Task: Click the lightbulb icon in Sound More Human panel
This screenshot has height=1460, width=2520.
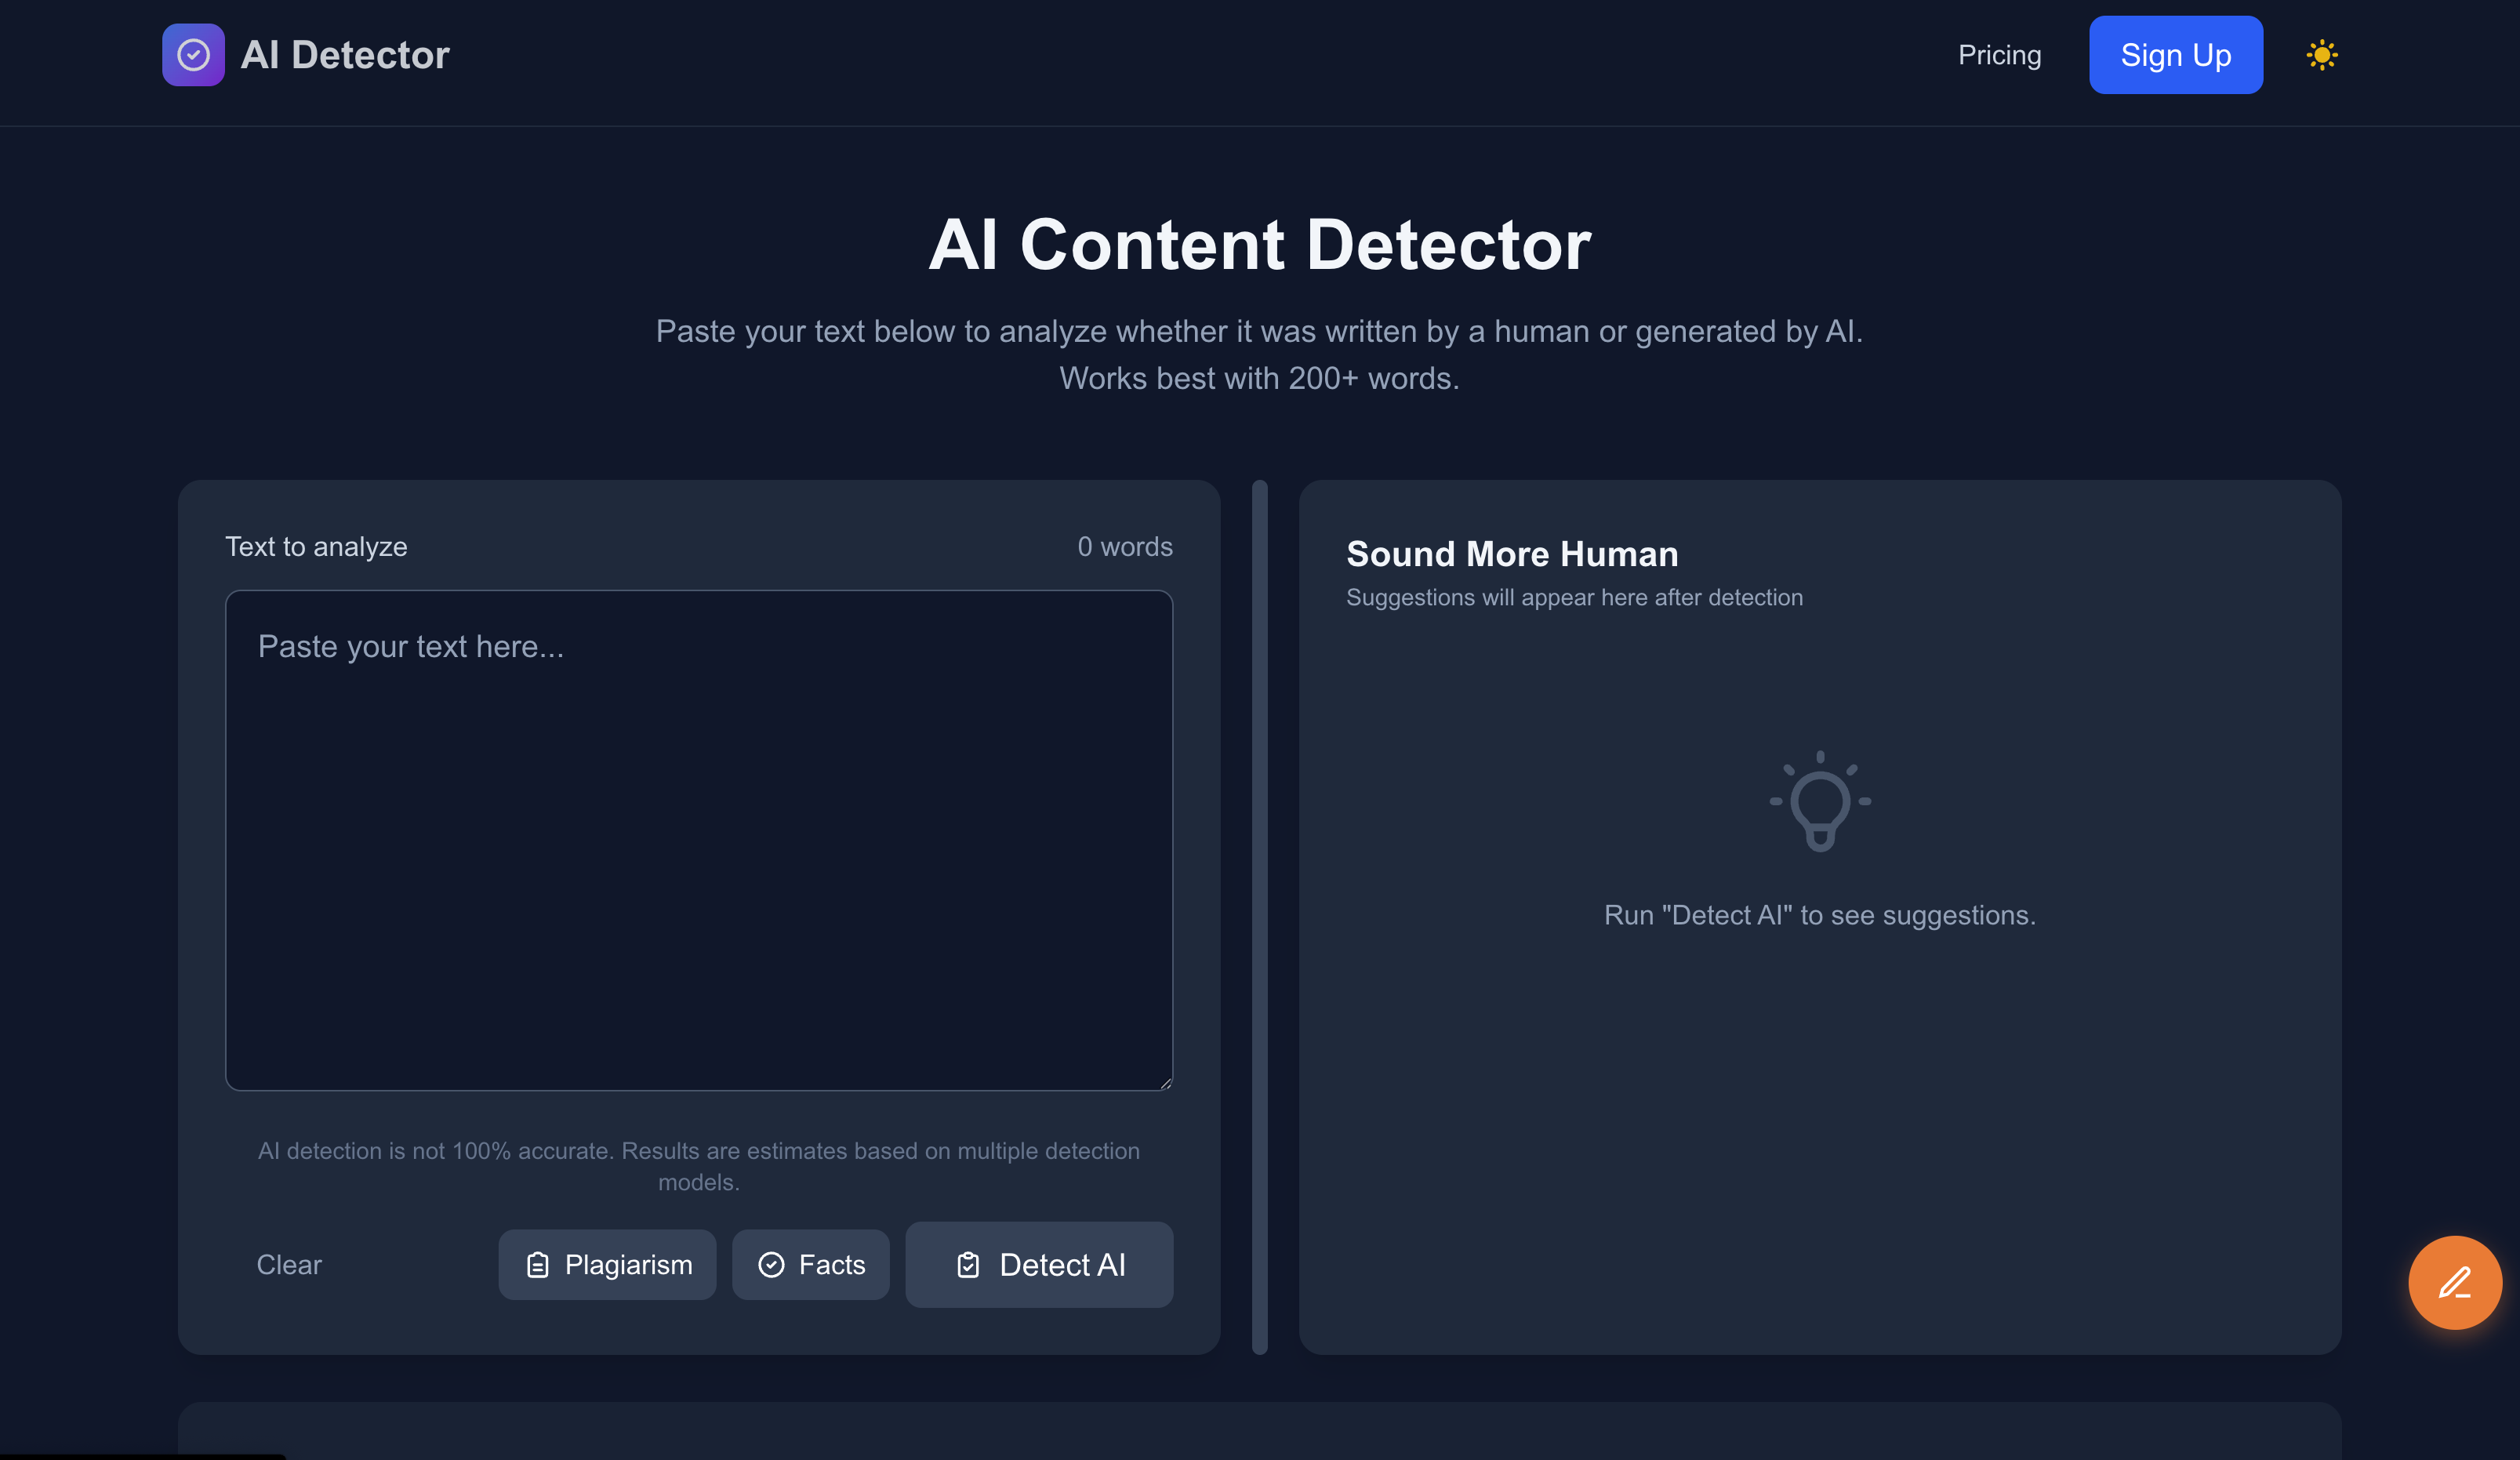Action: (1820, 800)
